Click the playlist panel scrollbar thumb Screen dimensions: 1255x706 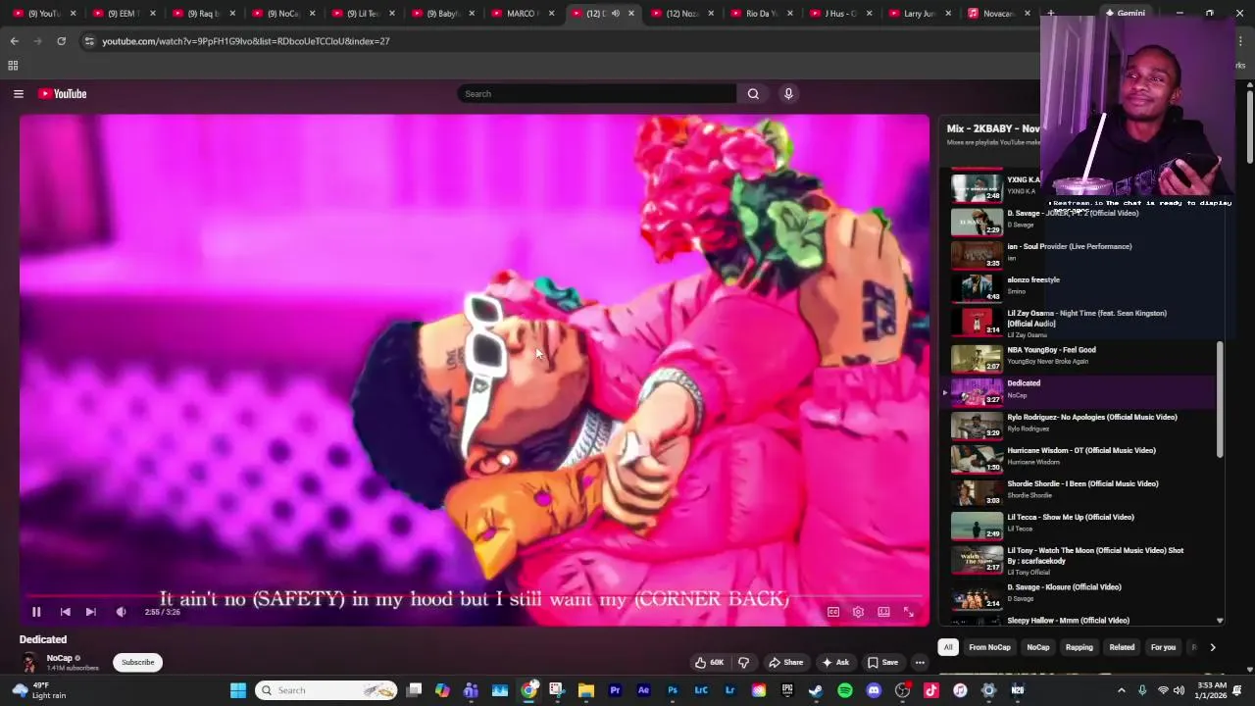pos(1220,399)
